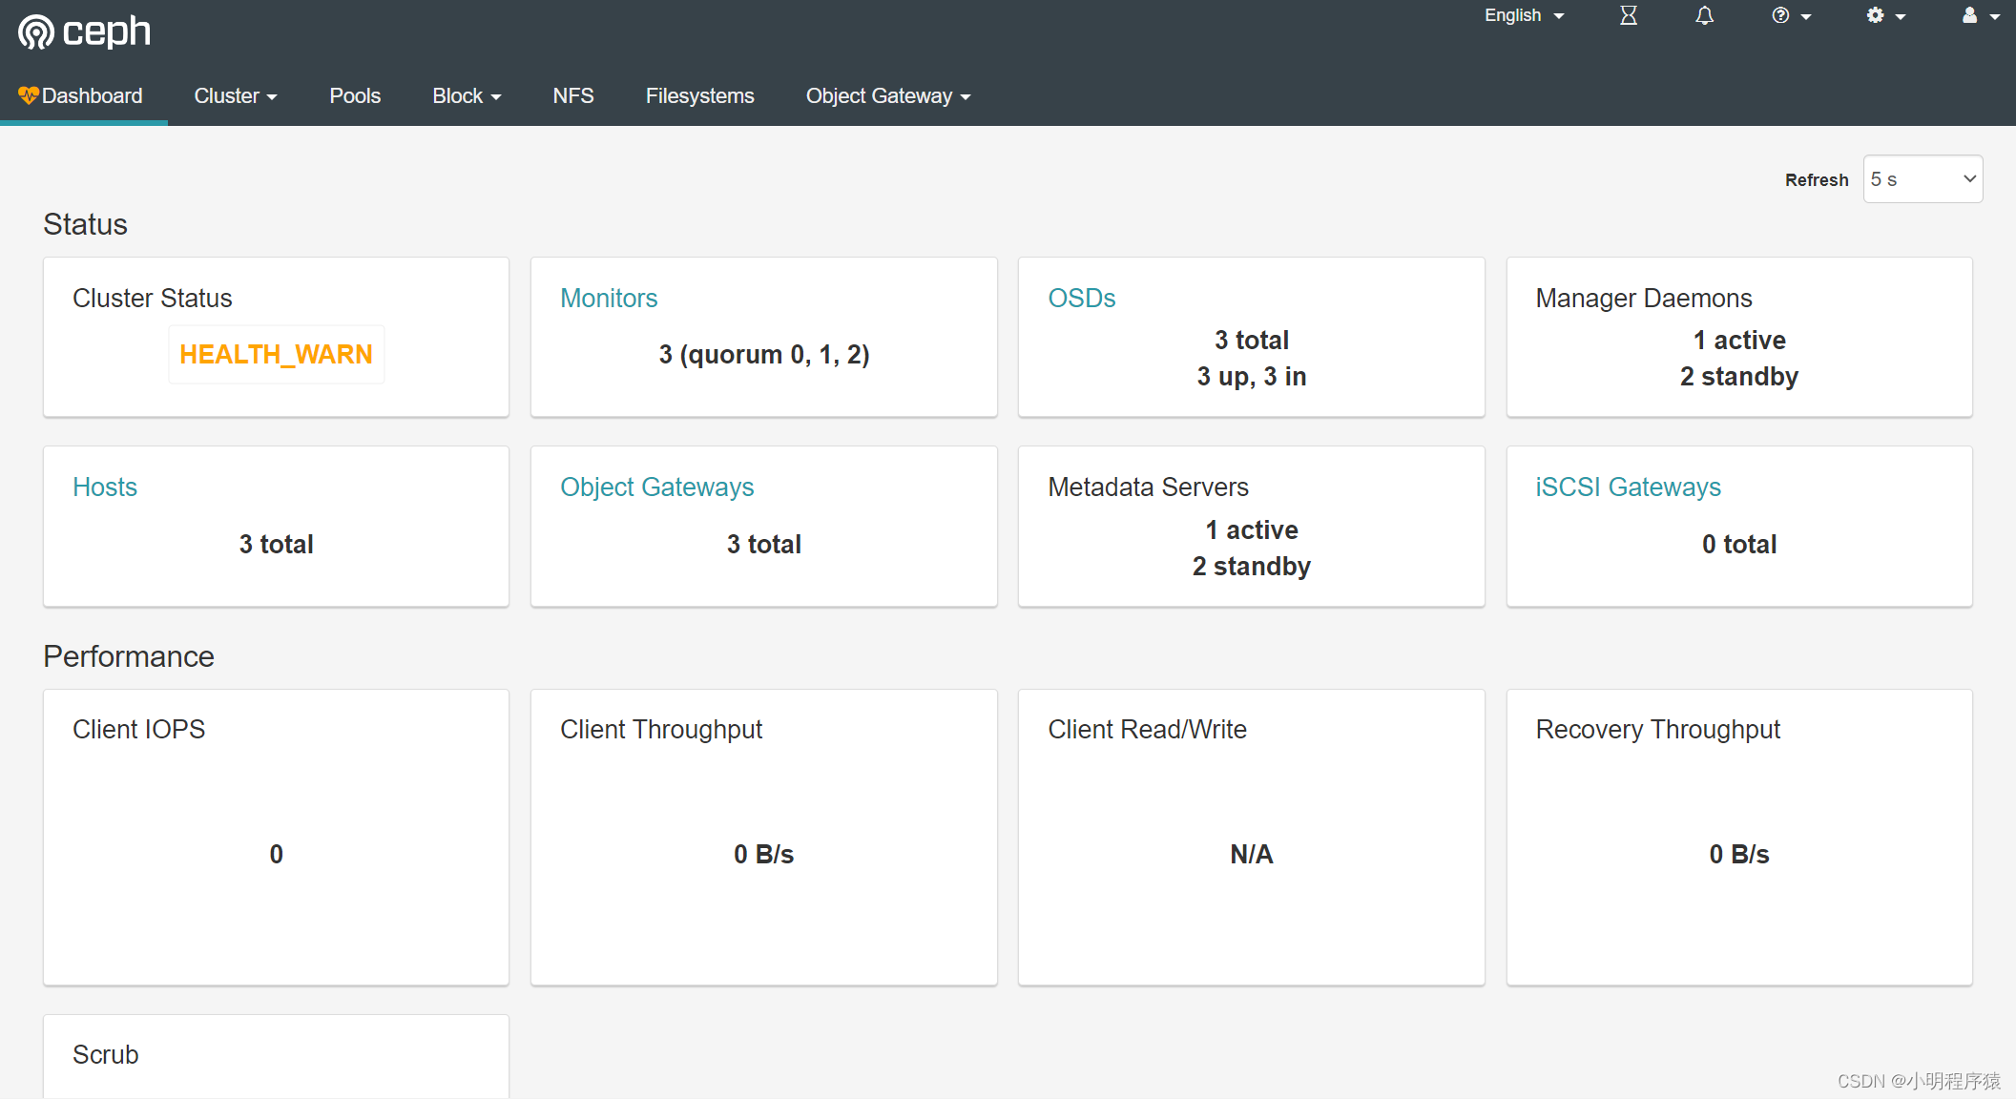The height and width of the screenshot is (1099, 2016).
Task: Change interface language via English dropdown
Action: [1522, 15]
